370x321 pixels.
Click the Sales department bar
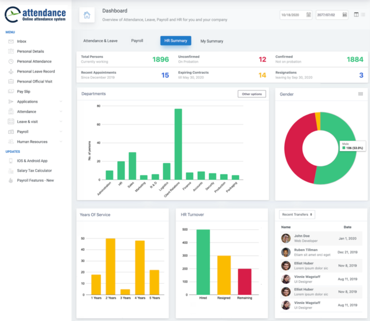[132, 166]
